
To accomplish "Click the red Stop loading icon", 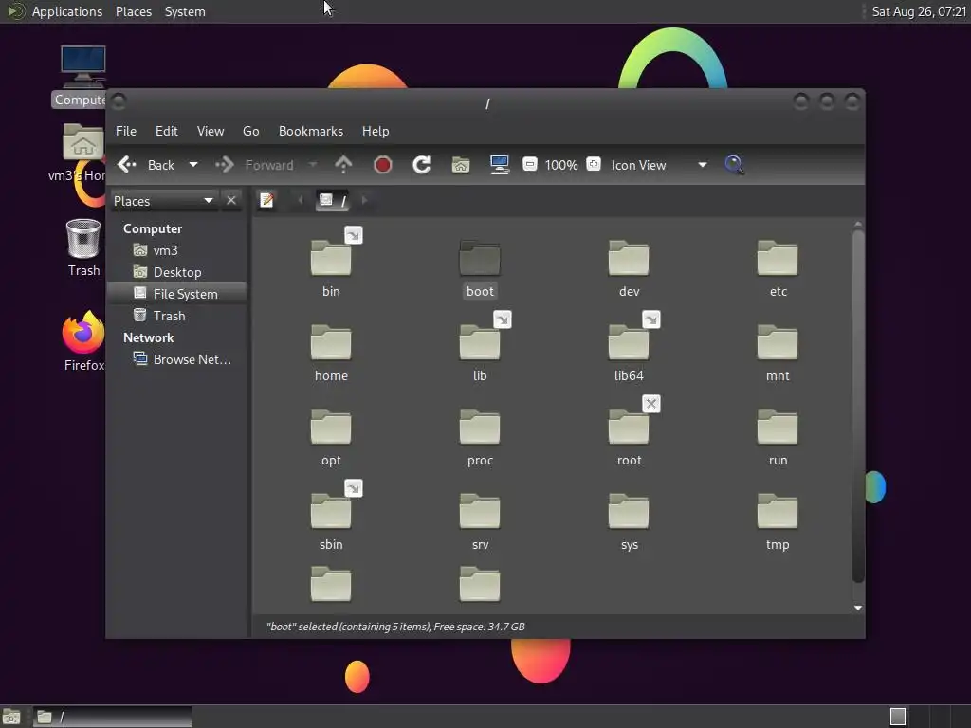I will (x=383, y=165).
